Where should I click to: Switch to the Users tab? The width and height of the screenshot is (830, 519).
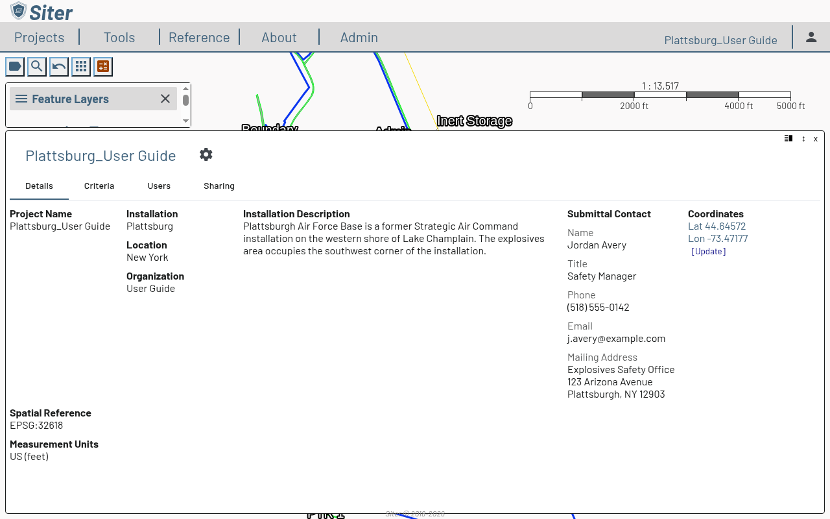(159, 186)
